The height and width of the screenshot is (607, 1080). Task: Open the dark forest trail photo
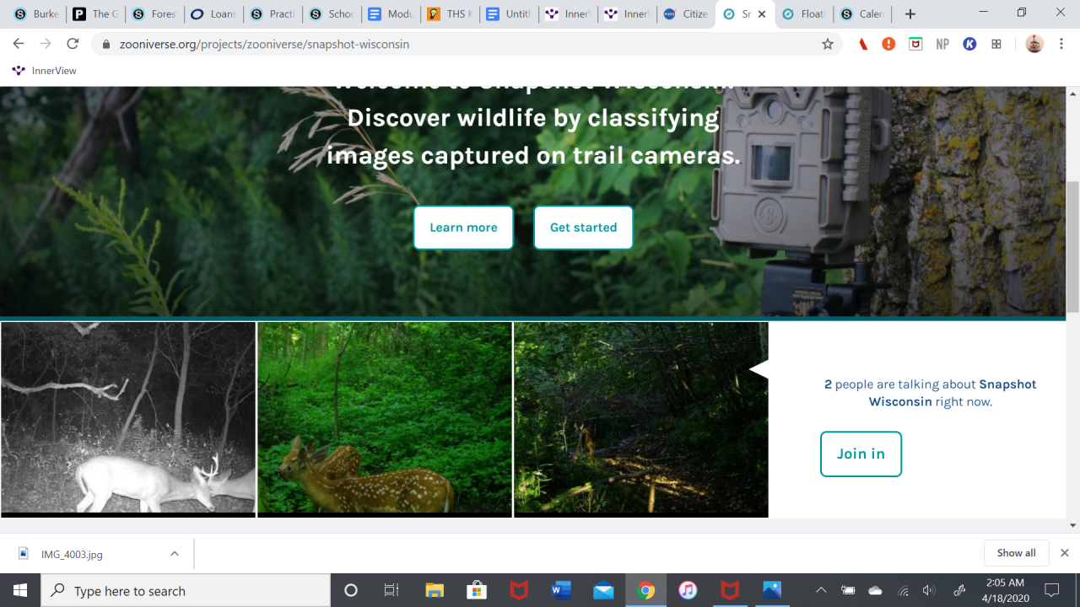[641, 419]
